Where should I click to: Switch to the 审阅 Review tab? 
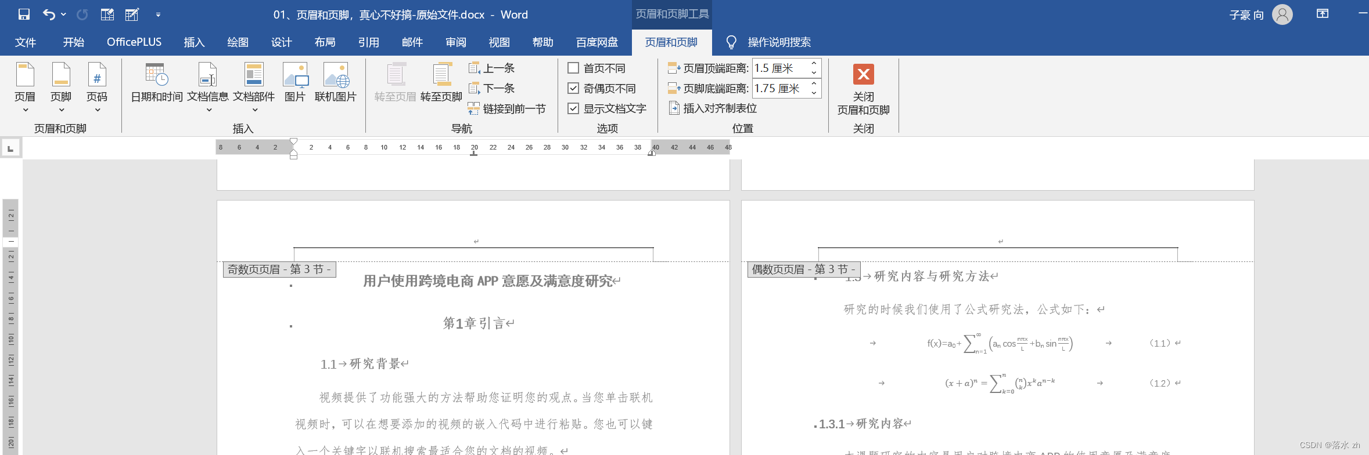click(x=456, y=42)
